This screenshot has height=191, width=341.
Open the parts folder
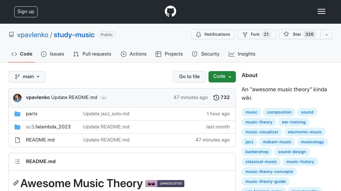point(32,114)
